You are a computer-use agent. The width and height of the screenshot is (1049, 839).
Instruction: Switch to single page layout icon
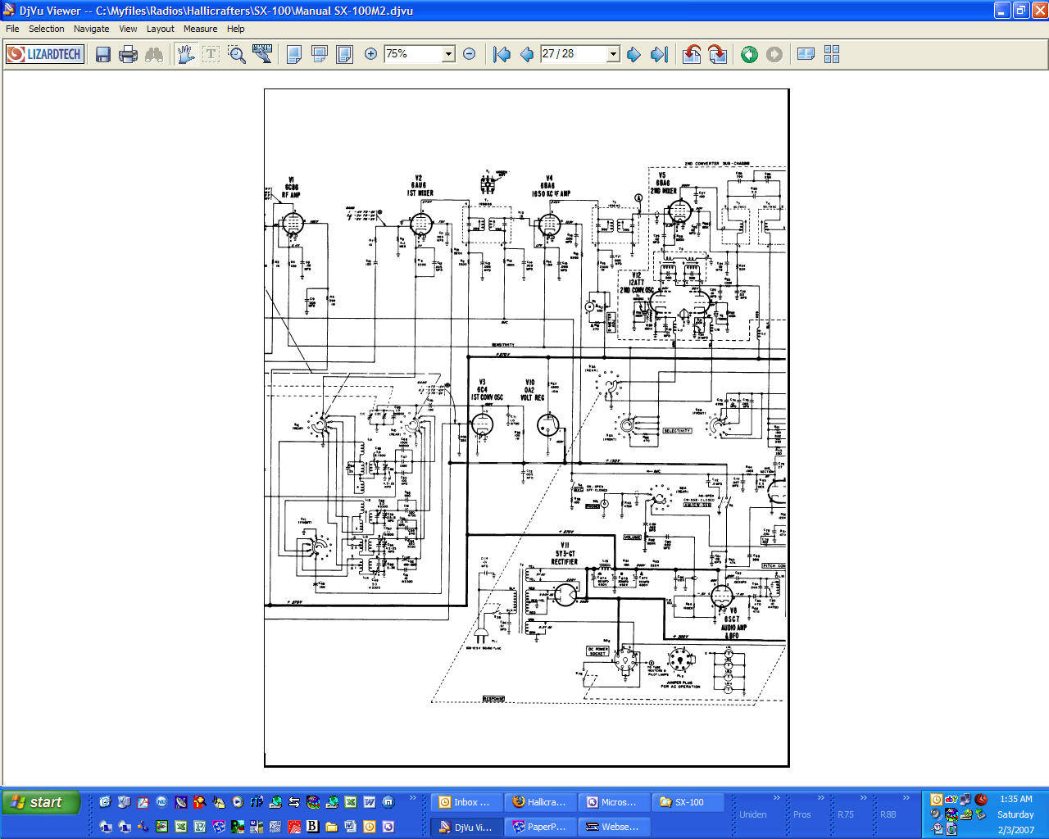[x=293, y=55]
